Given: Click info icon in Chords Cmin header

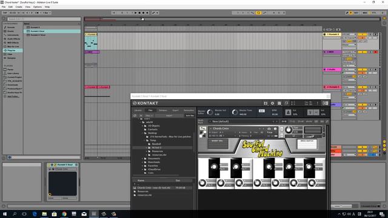Looking at the screenshot, I should click(x=275, y=129).
